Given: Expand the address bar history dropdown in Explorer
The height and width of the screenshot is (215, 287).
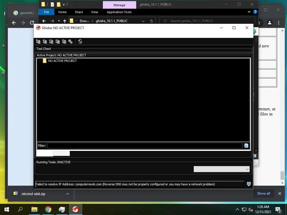Looking at the screenshot, I should pyautogui.click(x=143, y=21).
